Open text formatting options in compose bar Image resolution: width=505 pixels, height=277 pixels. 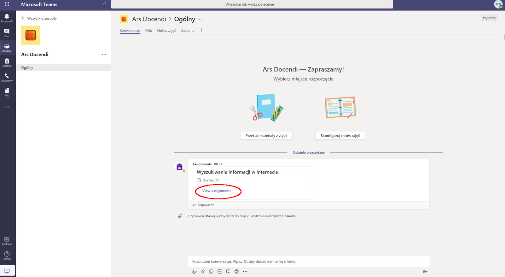point(194,272)
